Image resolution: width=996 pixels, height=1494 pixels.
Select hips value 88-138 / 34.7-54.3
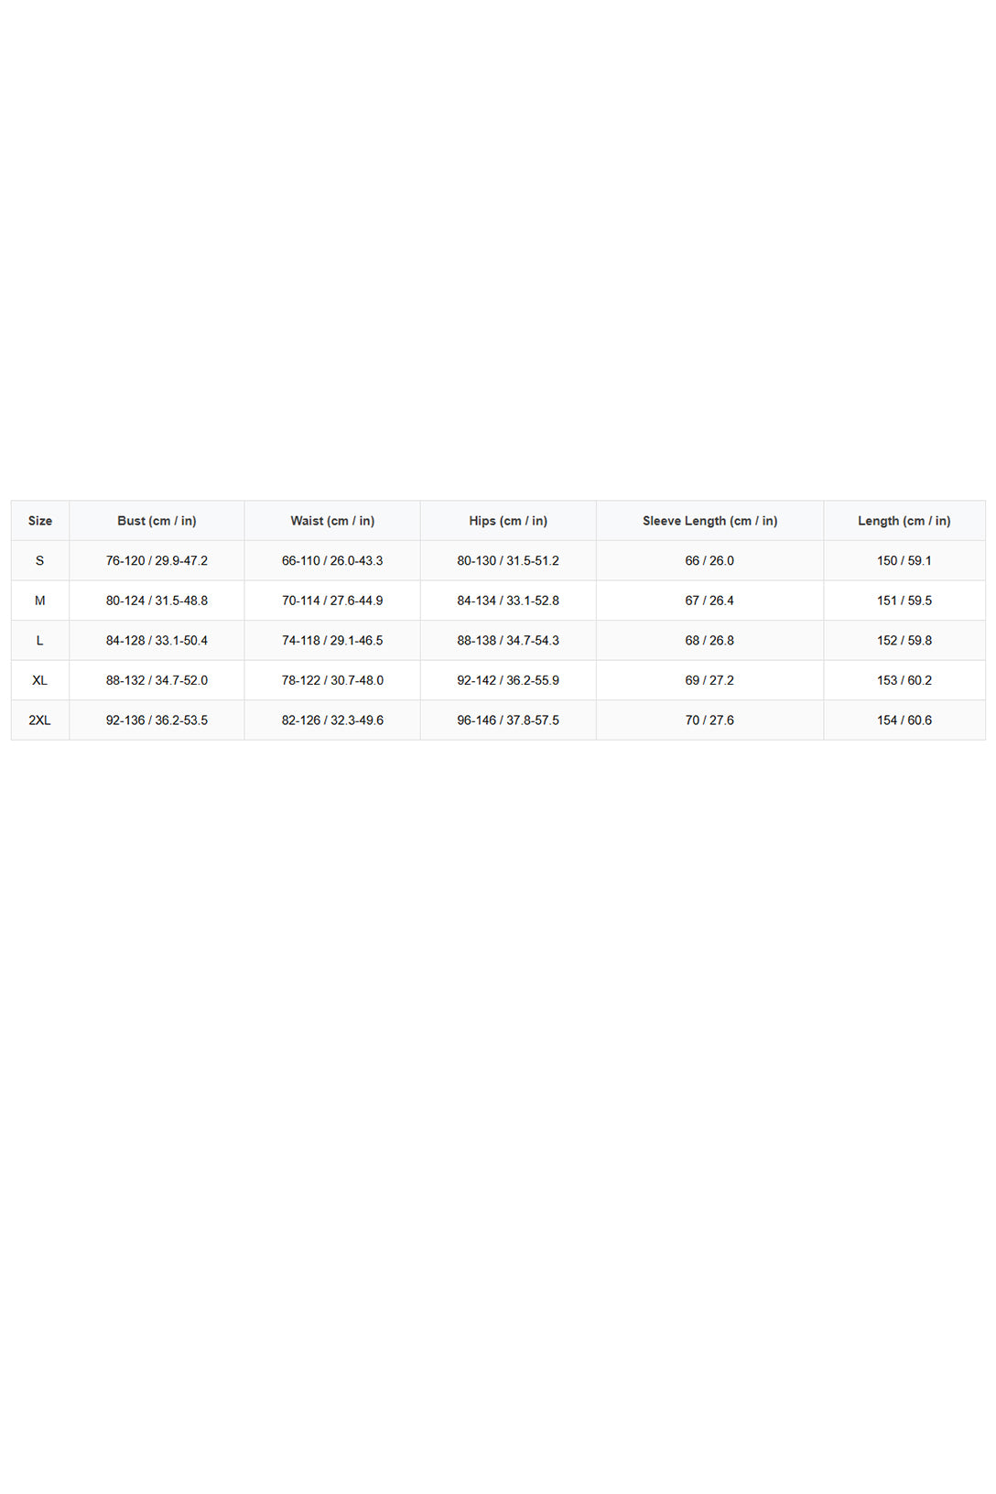click(x=508, y=641)
